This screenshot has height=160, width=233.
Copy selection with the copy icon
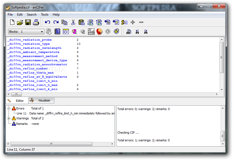point(65,23)
